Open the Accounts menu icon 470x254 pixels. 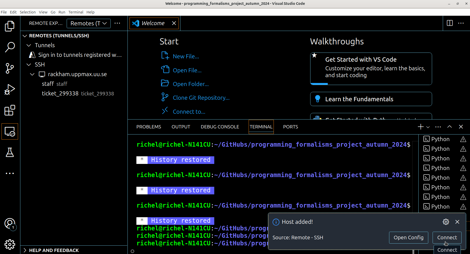(10, 224)
